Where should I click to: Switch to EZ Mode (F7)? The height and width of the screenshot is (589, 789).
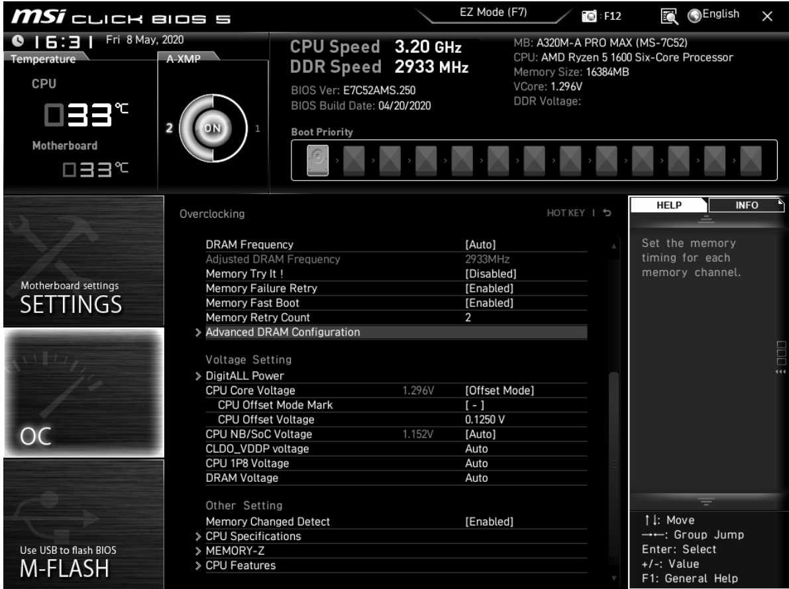tap(493, 13)
